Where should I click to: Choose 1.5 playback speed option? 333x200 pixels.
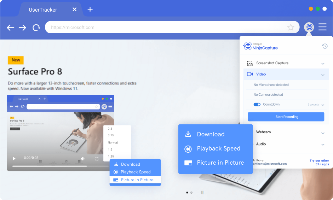point(110,149)
